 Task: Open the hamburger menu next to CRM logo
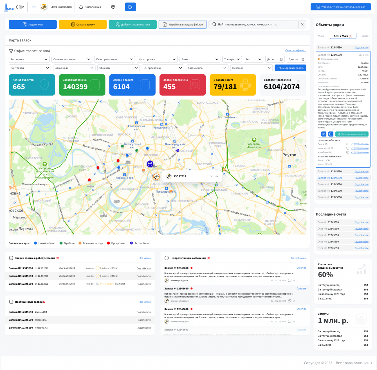[34, 7]
